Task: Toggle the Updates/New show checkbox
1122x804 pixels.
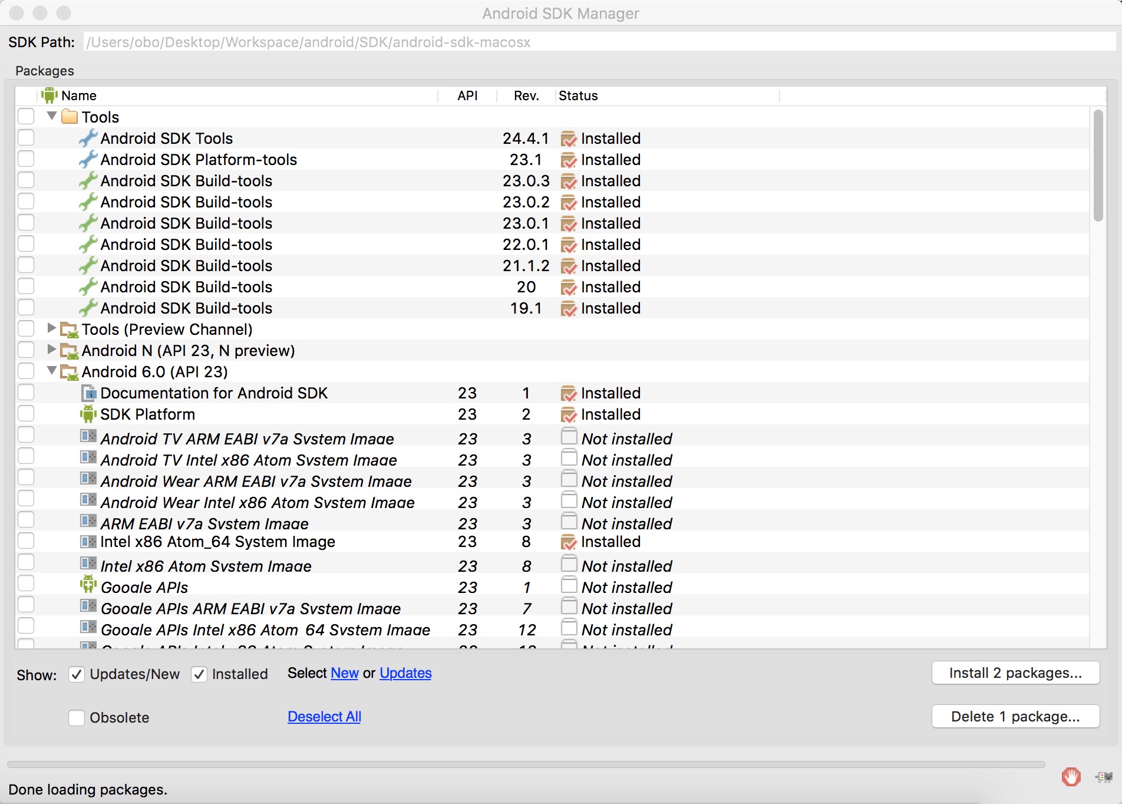Action: (x=77, y=674)
